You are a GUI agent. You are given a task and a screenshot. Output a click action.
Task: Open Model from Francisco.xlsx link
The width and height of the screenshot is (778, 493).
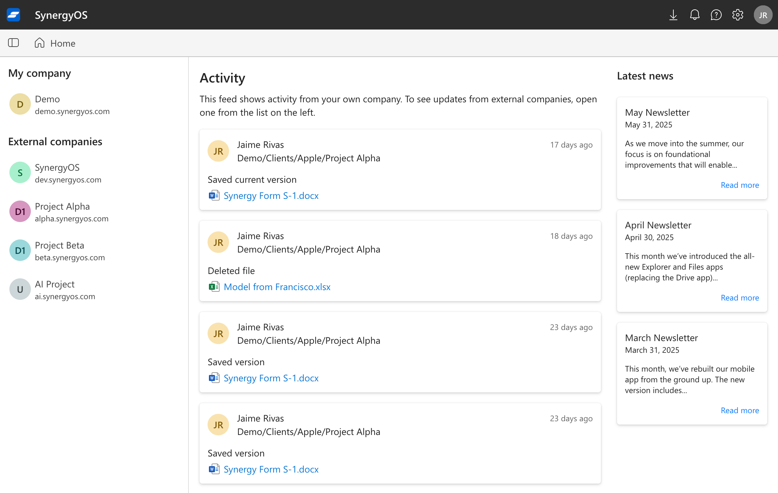(x=277, y=287)
